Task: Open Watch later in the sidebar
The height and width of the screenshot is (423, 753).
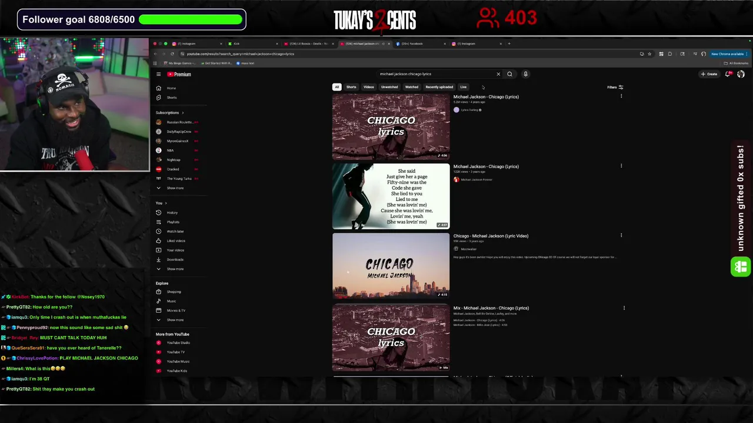Action: coord(175,231)
